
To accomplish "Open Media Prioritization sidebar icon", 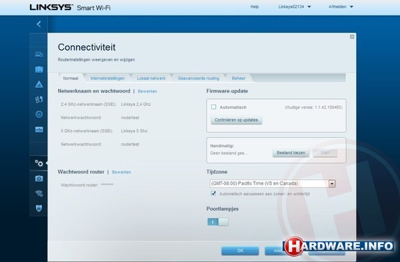I will [39, 99].
